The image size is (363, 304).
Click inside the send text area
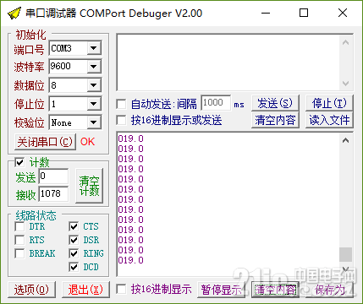point(228,62)
